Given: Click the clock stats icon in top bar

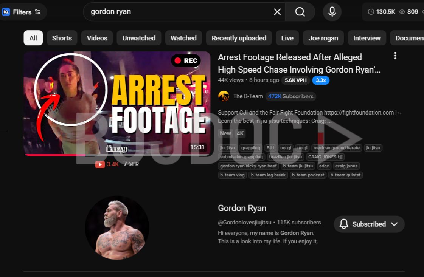Looking at the screenshot, I should 371,12.
